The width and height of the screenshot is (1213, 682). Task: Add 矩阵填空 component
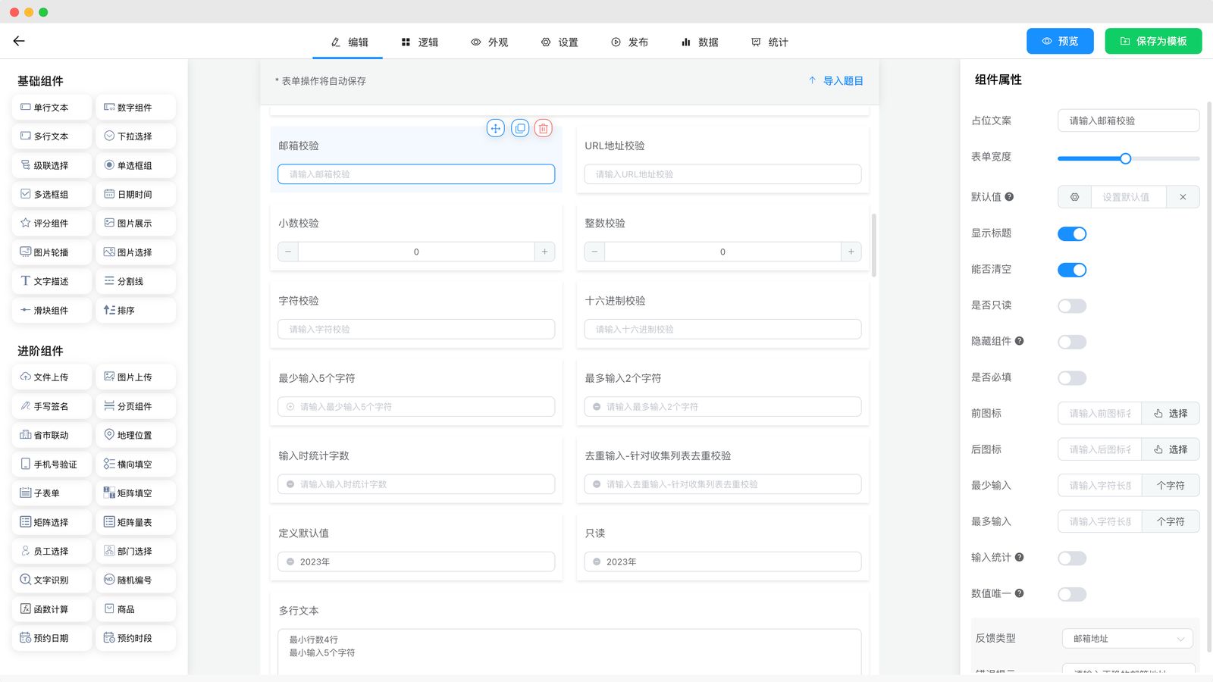[136, 493]
